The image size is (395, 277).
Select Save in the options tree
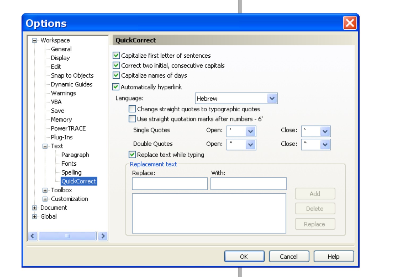tap(58, 111)
